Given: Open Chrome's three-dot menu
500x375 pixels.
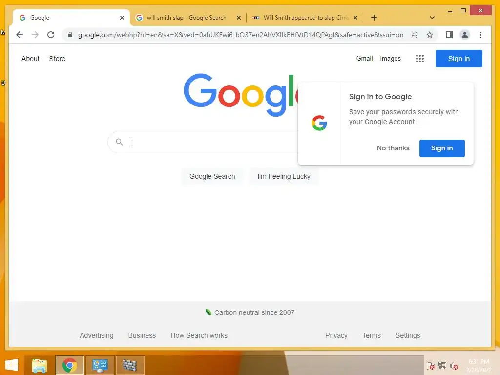Looking at the screenshot, I should [480, 35].
